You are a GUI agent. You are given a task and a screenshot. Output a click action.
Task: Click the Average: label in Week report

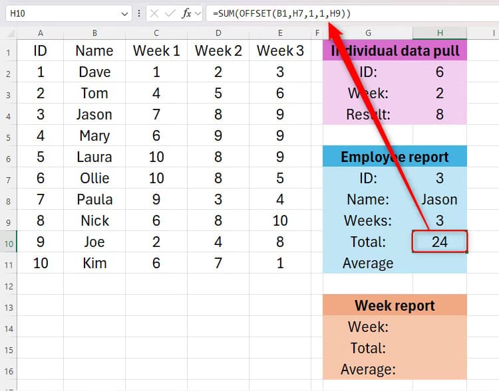368,369
